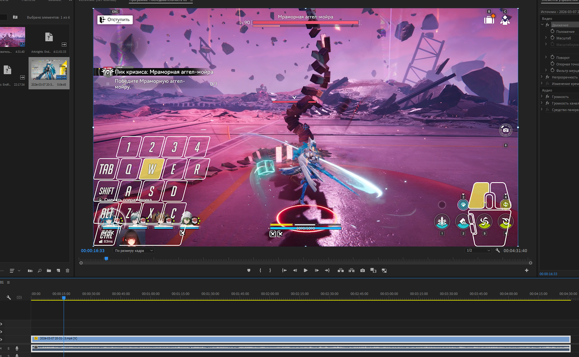Step forward one frame
The width and height of the screenshot is (579, 357).
point(317,270)
